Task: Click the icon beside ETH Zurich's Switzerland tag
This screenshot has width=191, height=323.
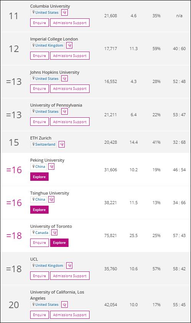Action: 62,144
